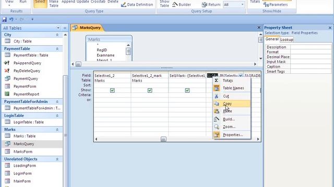The width and height of the screenshot is (334, 187).
Task: Switch to the General tab in Property Sheet
Action: click(x=272, y=39)
